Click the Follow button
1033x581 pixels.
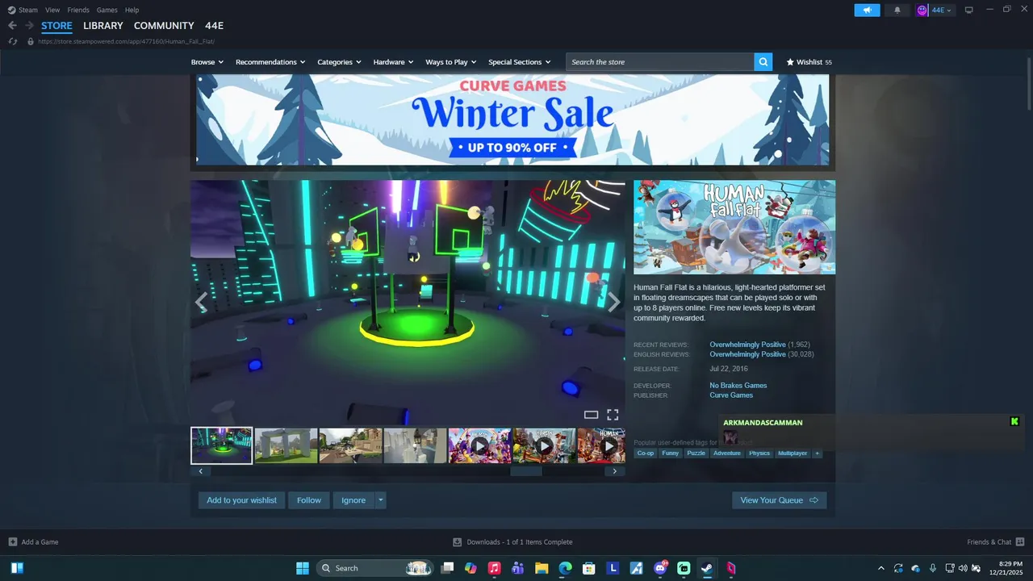tap(309, 500)
